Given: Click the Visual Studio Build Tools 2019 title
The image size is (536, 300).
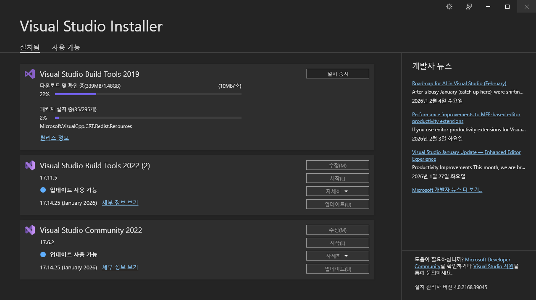Looking at the screenshot, I should (89, 74).
